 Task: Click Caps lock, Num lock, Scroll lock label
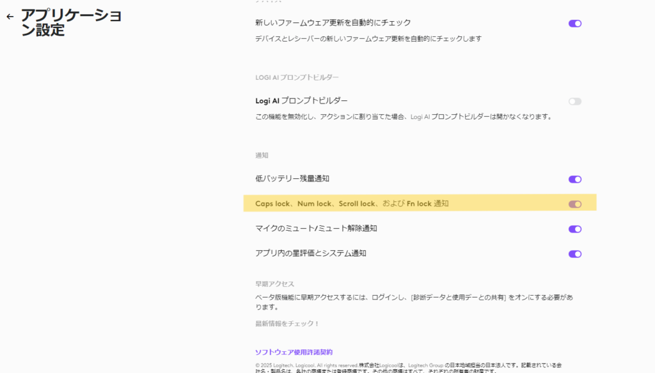(352, 204)
